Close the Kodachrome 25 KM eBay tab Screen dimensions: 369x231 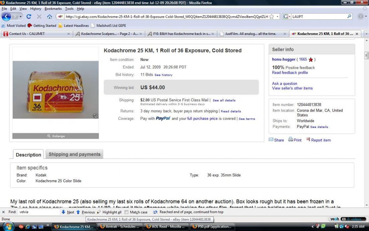click(357, 34)
